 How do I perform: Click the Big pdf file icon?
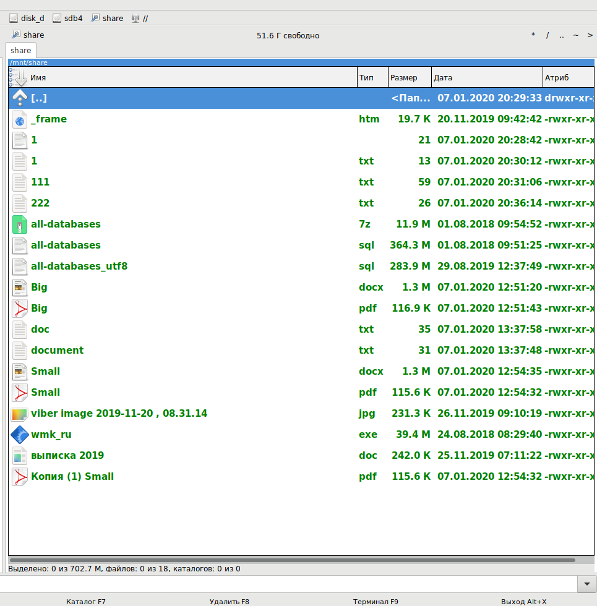pos(20,309)
